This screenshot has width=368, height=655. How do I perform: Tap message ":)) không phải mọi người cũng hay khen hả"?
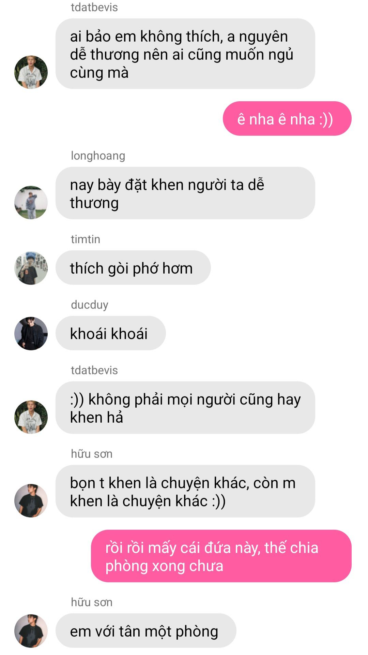pos(185,408)
